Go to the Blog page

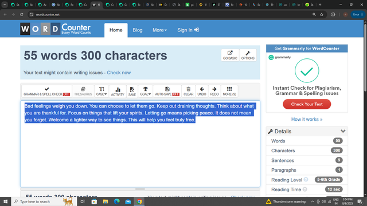click(138, 30)
